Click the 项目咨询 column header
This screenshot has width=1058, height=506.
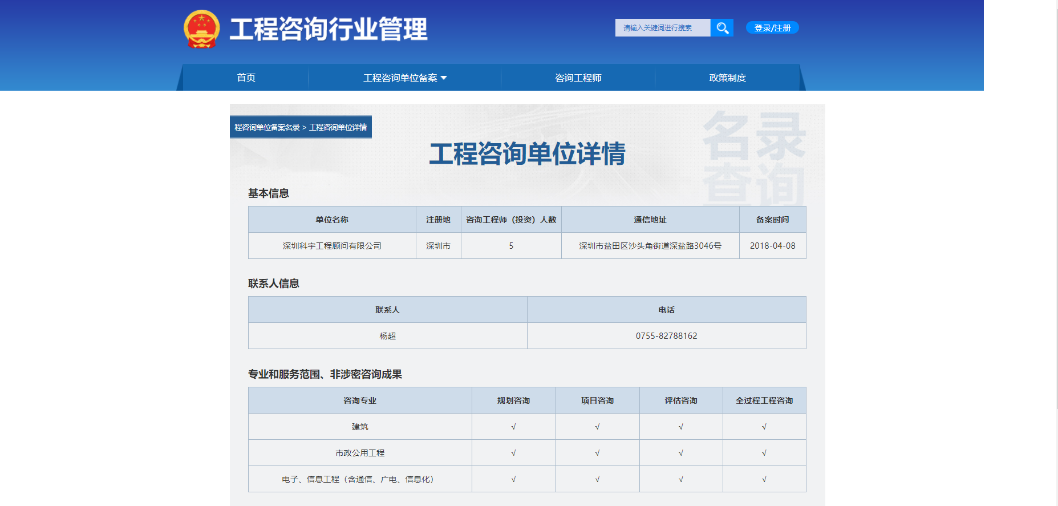click(x=598, y=400)
